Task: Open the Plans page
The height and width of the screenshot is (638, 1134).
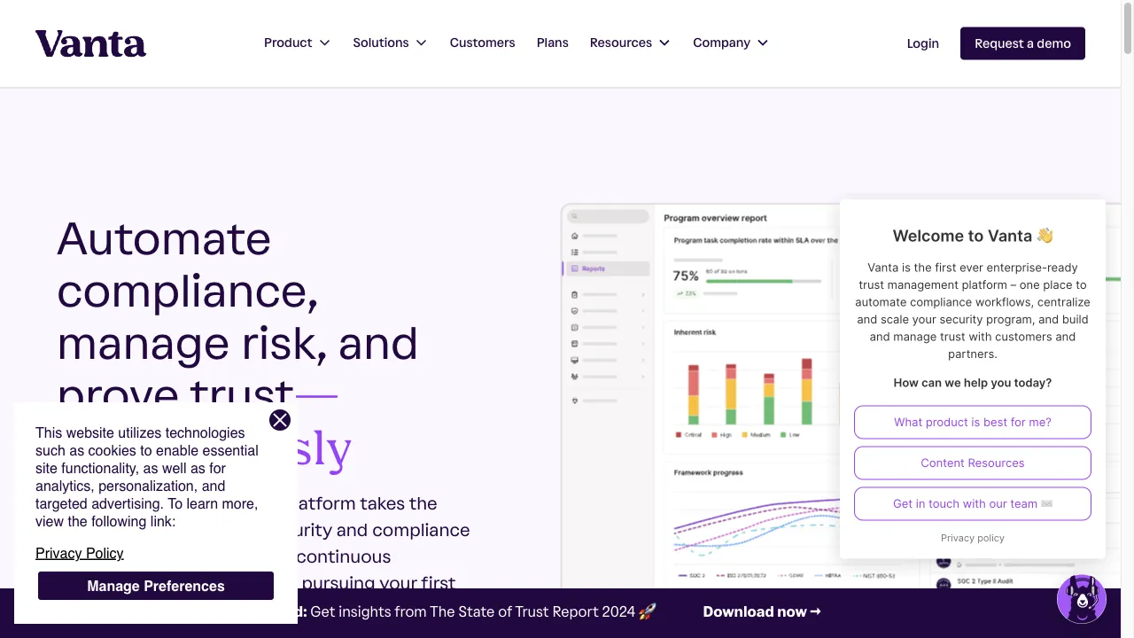Action: (553, 43)
